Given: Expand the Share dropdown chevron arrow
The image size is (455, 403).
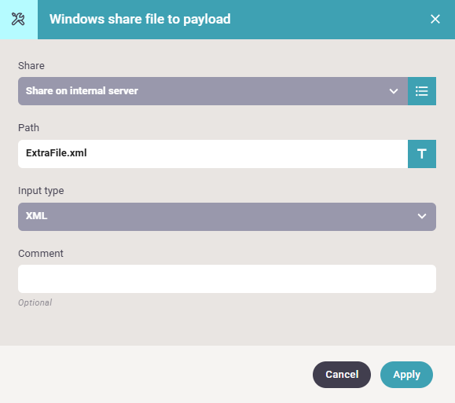Looking at the screenshot, I should pos(394,91).
